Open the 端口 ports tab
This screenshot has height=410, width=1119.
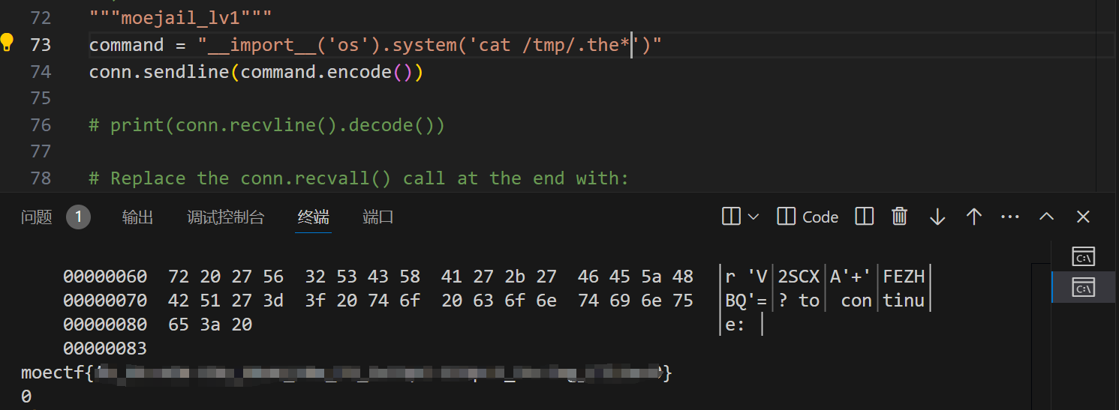pyautogui.click(x=378, y=217)
